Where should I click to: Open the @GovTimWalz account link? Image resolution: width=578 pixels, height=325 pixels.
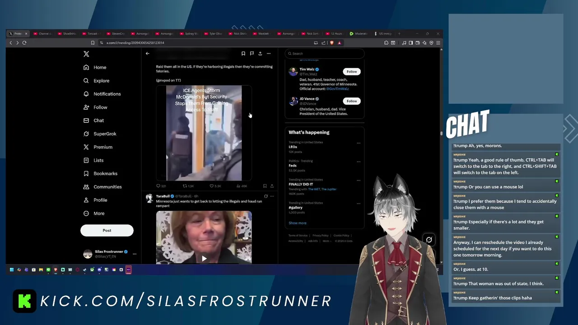coord(338,89)
